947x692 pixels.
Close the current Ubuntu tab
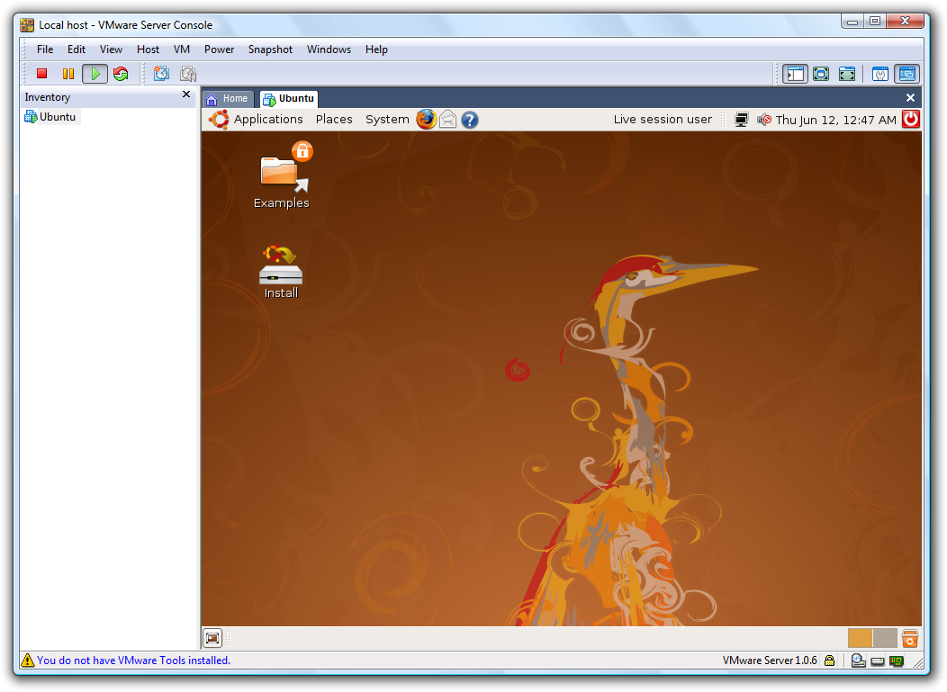[910, 98]
